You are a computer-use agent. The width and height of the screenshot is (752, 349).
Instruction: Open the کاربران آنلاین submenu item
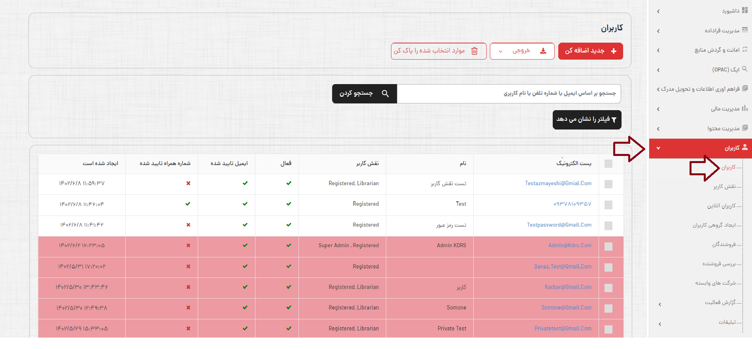(x=721, y=206)
